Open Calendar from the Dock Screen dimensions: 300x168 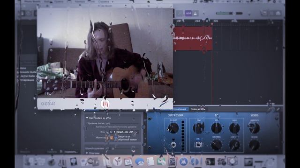click(128, 162)
